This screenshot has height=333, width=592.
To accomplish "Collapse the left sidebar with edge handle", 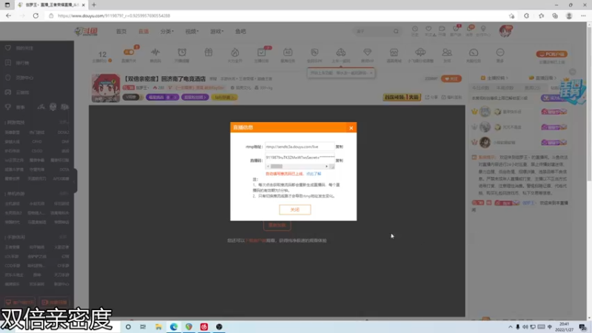I will click(75, 181).
